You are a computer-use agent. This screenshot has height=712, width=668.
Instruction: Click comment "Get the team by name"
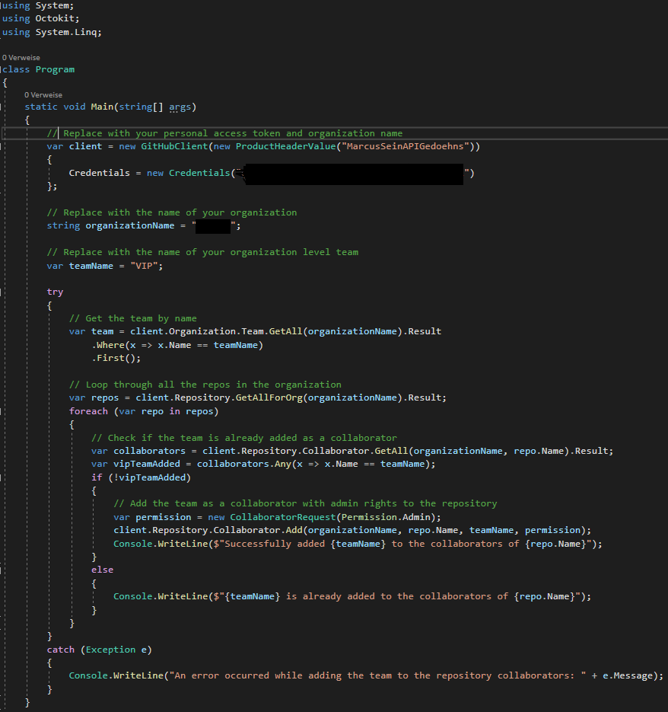pyautogui.click(x=132, y=318)
